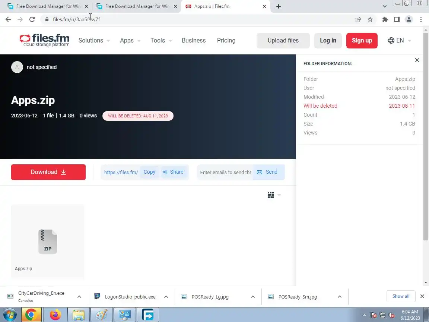Click the Log in button
Image resolution: width=429 pixels, height=322 pixels.
pos(328,41)
